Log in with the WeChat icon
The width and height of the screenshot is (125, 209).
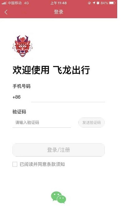click(x=58, y=198)
